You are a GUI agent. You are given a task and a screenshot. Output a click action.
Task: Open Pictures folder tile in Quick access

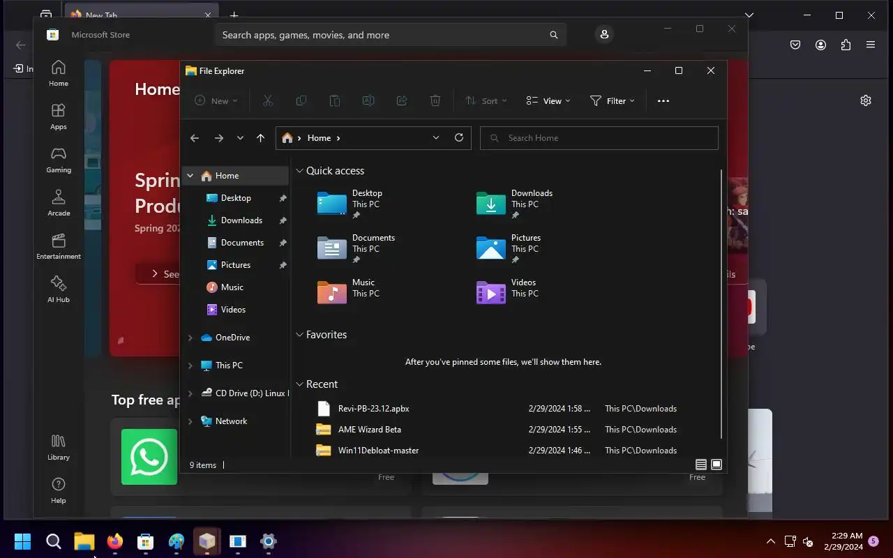click(509, 248)
